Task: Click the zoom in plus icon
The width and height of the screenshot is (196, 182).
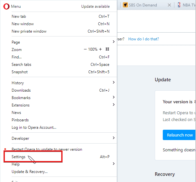Action: pyautogui.click(x=100, y=49)
